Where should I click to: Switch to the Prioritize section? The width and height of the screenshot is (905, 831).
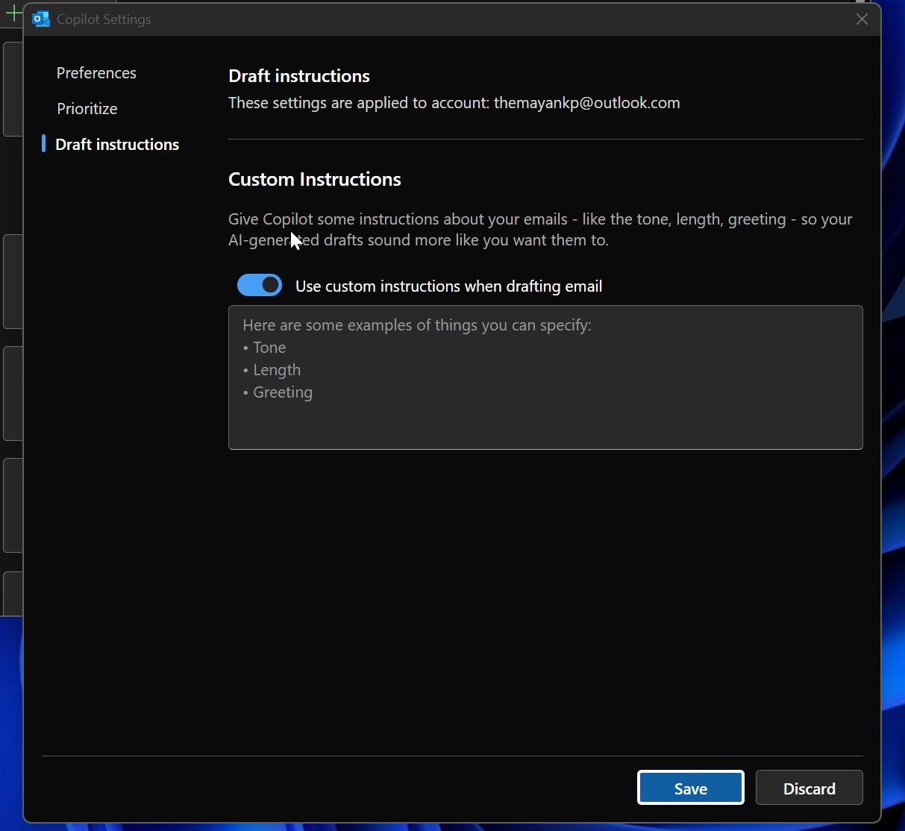click(x=87, y=109)
